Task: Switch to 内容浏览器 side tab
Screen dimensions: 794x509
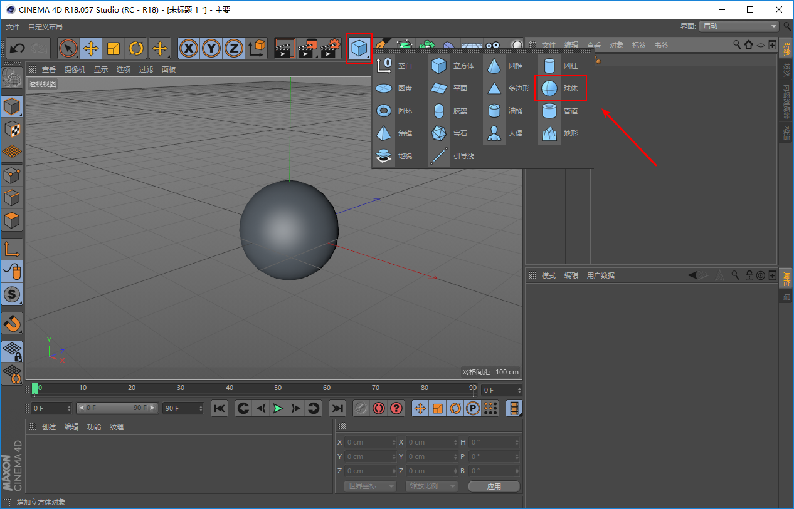Action: [786, 101]
